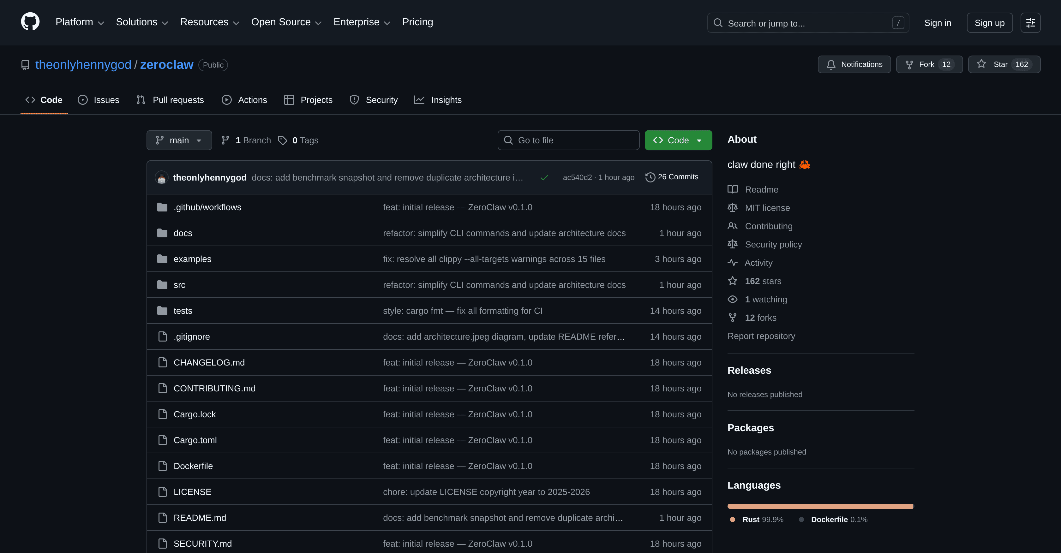View MIT license via scales icon

(733, 207)
